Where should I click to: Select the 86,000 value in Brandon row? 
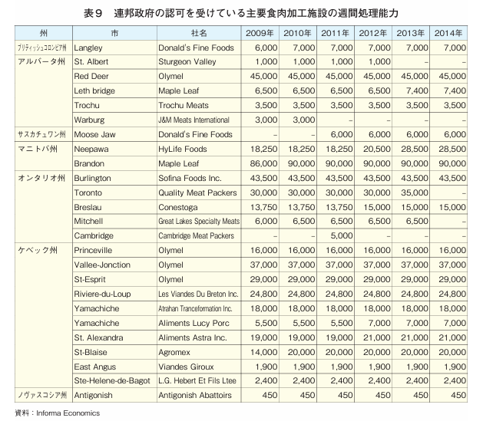tap(263, 163)
